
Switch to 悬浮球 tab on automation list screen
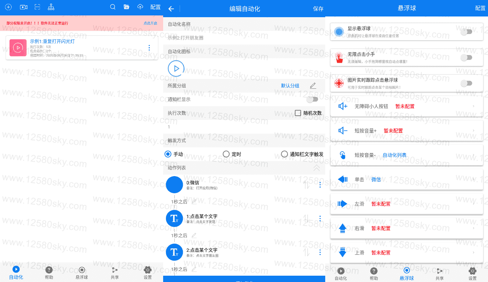[x=82, y=273]
